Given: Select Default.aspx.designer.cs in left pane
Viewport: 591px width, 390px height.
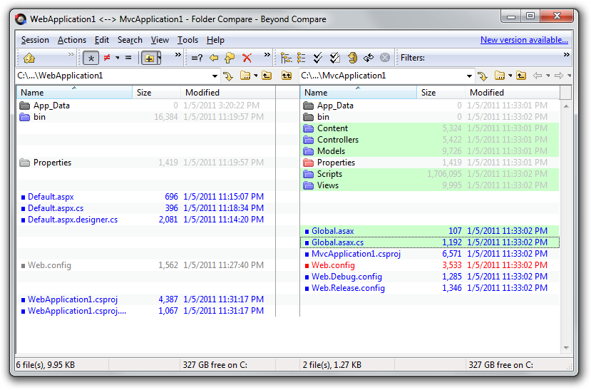Looking at the screenshot, I should (146, 220).
